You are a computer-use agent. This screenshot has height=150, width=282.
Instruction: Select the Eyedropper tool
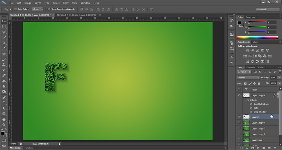click(x=4, y=48)
